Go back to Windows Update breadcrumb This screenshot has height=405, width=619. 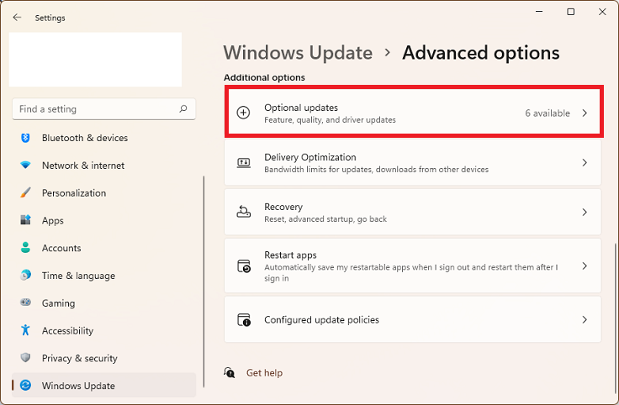298,53
